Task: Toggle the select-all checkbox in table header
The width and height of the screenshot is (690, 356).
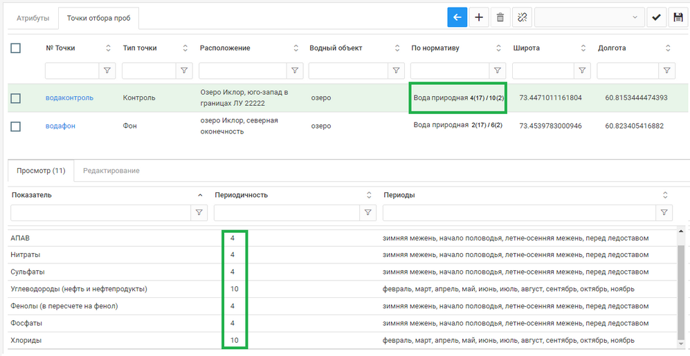Action: pos(16,48)
